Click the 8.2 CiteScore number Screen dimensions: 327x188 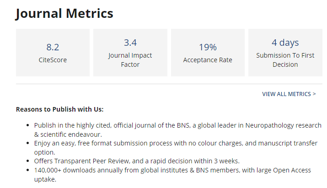[53, 47]
